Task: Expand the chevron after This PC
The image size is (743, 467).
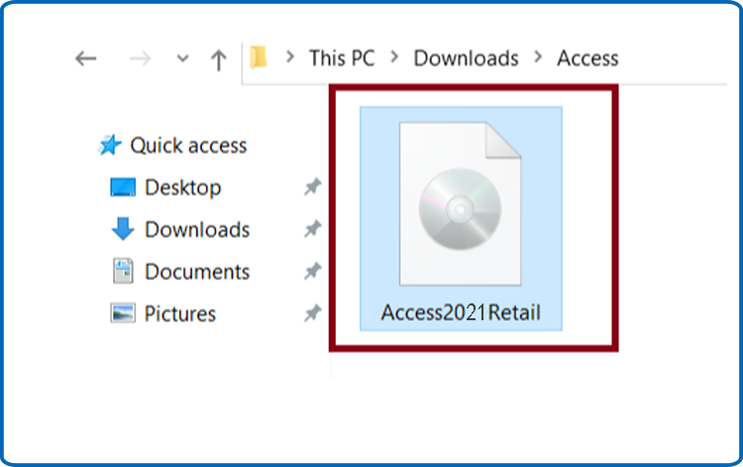Action: pyautogui.click(x=394, y=58)
